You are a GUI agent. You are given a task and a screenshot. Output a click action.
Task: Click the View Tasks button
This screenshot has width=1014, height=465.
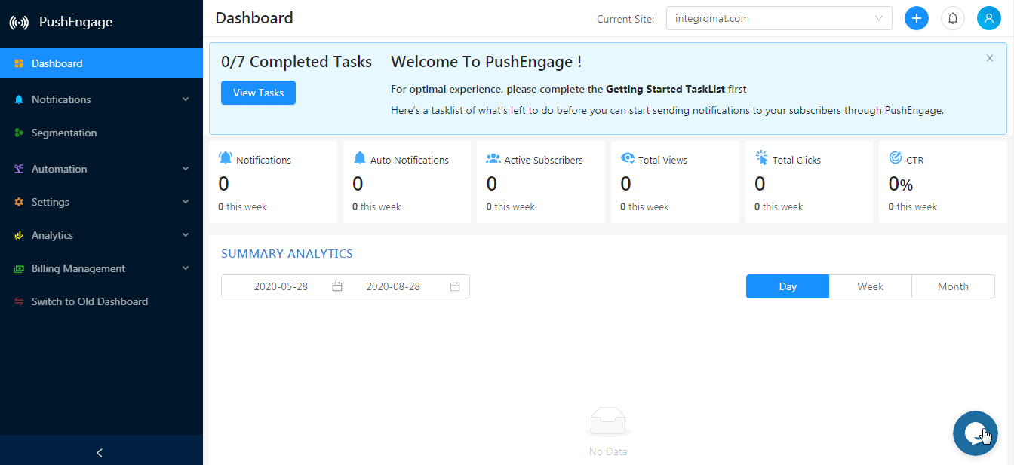(x=258, y=93)
